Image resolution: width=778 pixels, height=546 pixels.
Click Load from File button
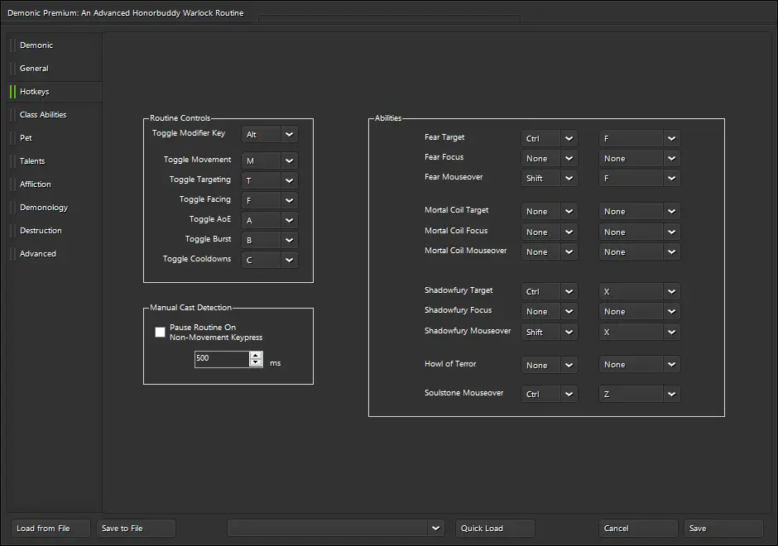50,528
